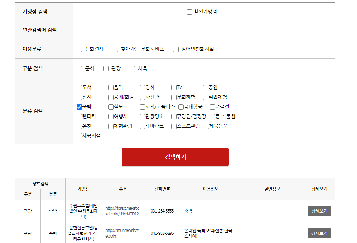The height and width of the screenshot is (243, 357).
Task: Check the 체육 category checkbox
Action: tap(132, 68)
